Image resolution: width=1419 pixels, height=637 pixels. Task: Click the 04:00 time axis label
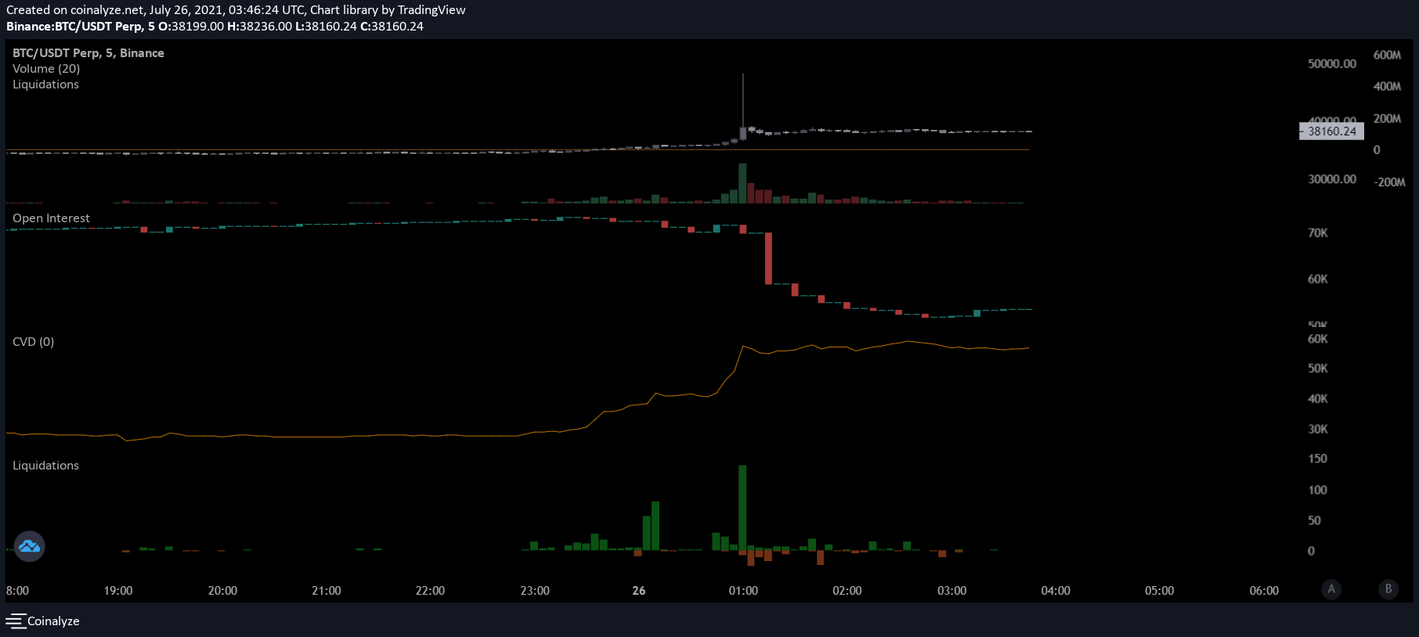tap(1056, 591)
